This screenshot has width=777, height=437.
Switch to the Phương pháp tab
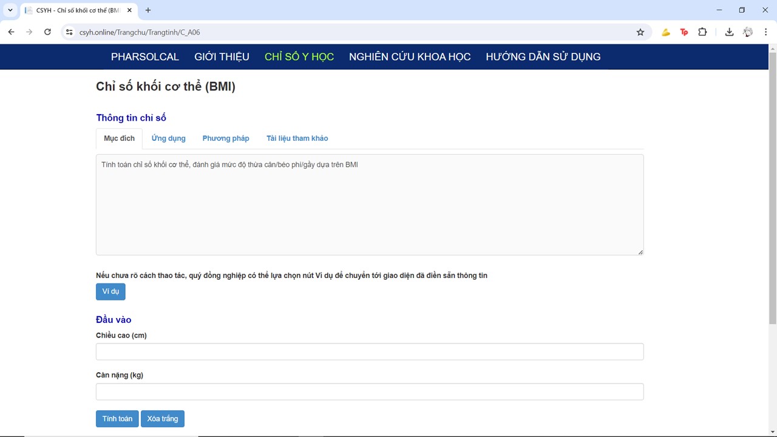226,138
